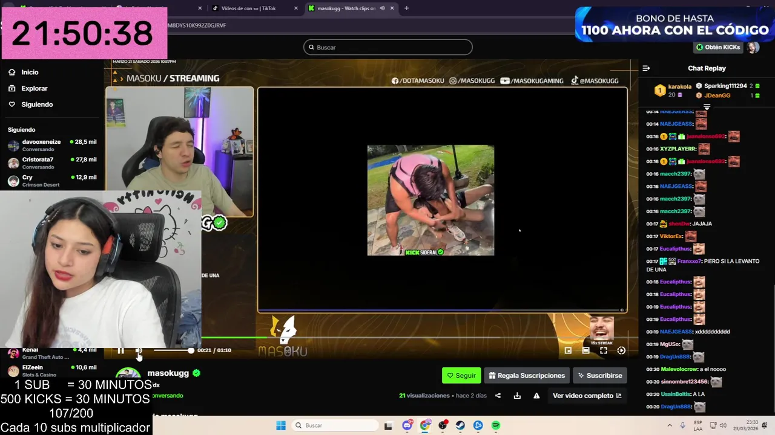The height and width of the screenshot is (435, 775).
Task: Click username shenDie in chat
Action: tap(679, 224)
